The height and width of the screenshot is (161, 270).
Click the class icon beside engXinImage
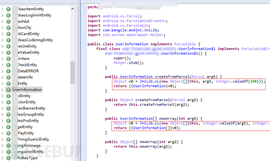9,145
